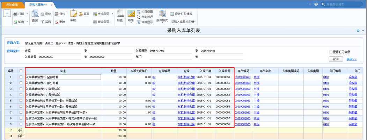The height and width of the screenshot is (140, 367).
Task: Open the 输出 dropdown arrow
Action: [x=27, y=22]
